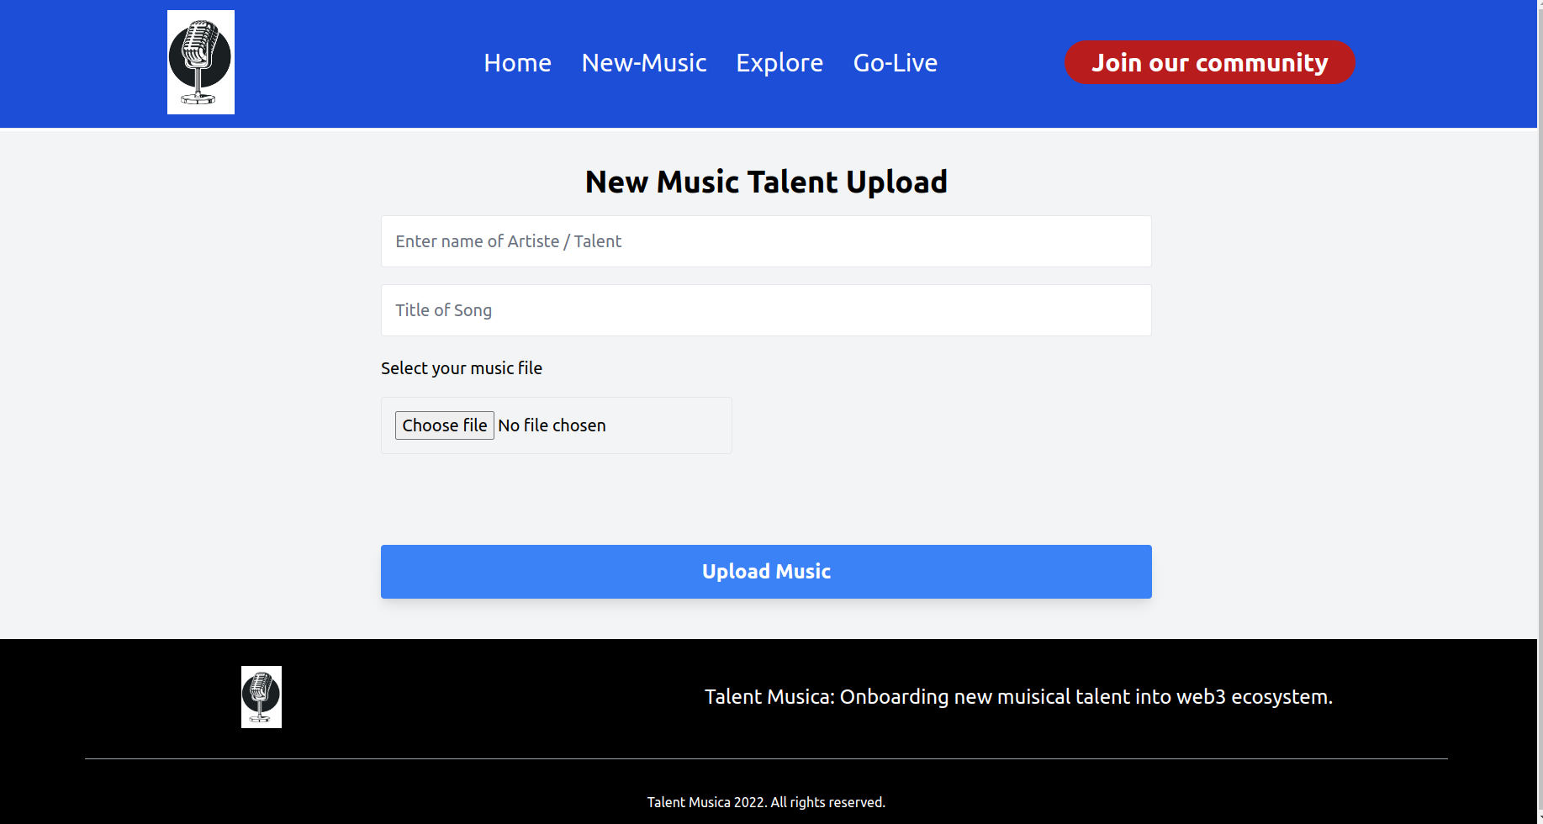Viewport: 1543px width, 824px height.
Task: Click the Title of Song field
Action: (x=765, y=309)
